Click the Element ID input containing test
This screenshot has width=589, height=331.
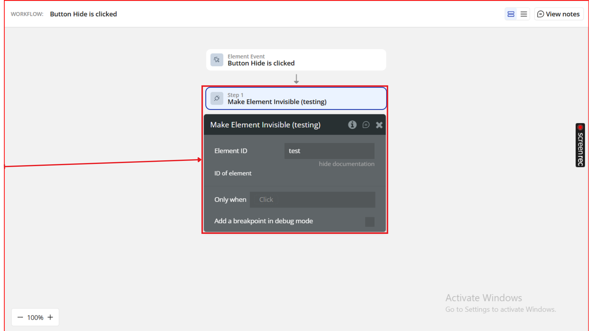pyautogui.click(x=329, y=151)
